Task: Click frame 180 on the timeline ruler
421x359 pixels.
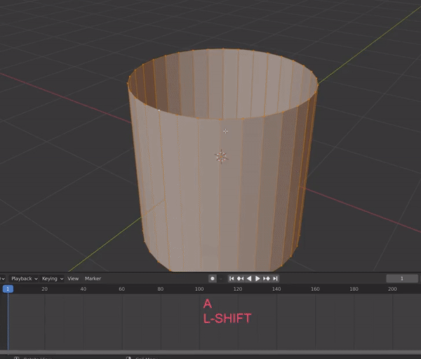Action: point(354,289)
